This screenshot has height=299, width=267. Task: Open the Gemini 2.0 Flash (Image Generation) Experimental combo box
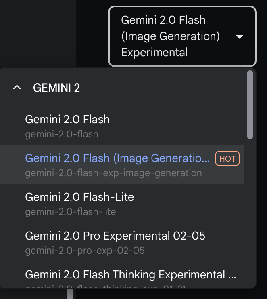click(181, 36)
